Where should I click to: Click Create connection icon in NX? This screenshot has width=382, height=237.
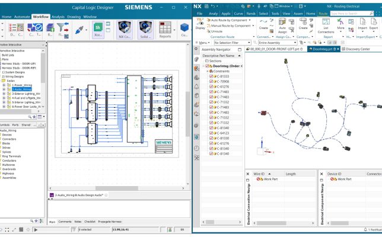click(x=263, y=24)
